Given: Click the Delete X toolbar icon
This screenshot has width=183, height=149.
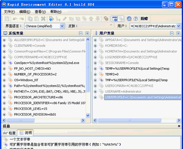Looking at the screenshot, I should (x=43, y=19).
